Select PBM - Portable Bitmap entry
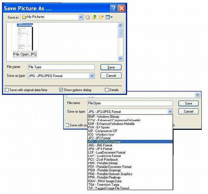 [130, 163]
